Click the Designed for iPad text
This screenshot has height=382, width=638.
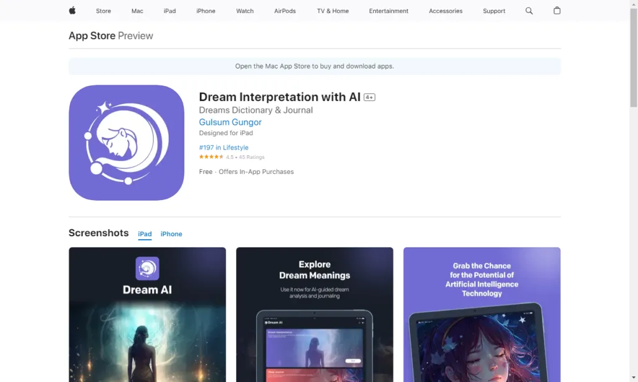pyautogui.click(x=226, y=133)
